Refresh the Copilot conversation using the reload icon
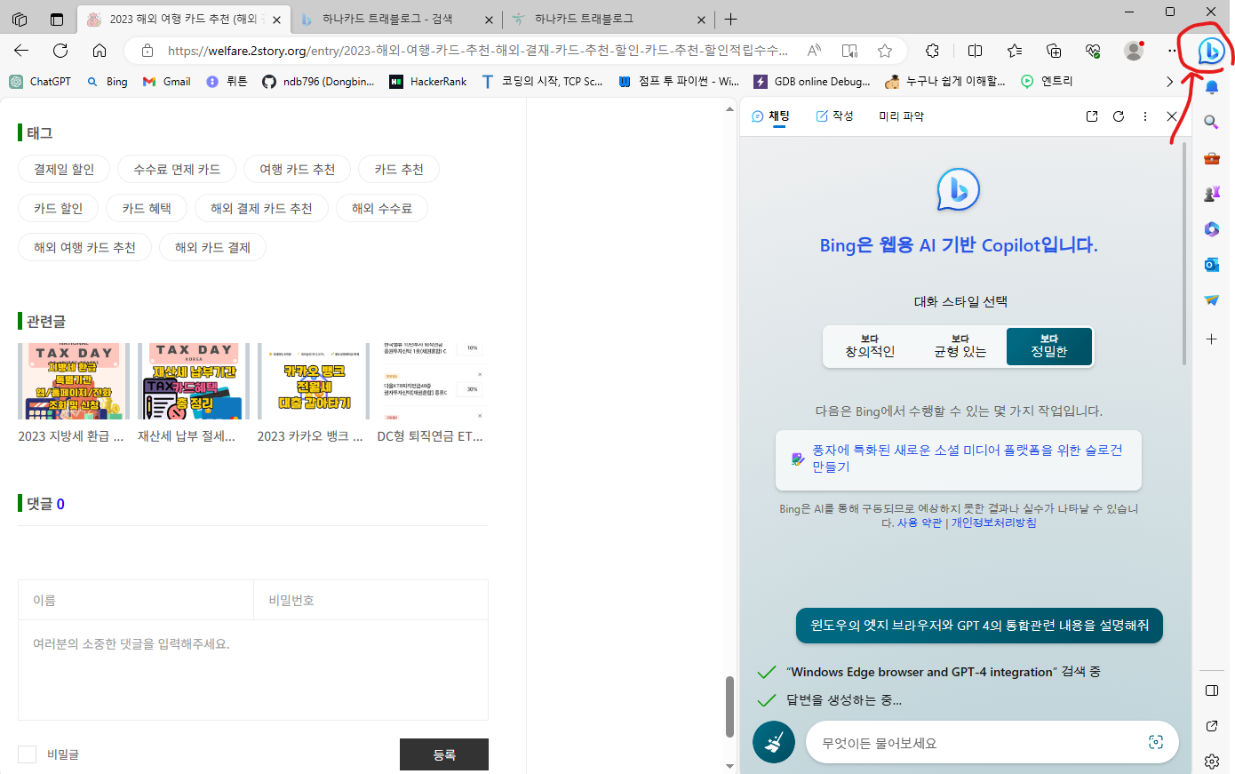Screen dimensions: 1235x774 click(1118, 116)
